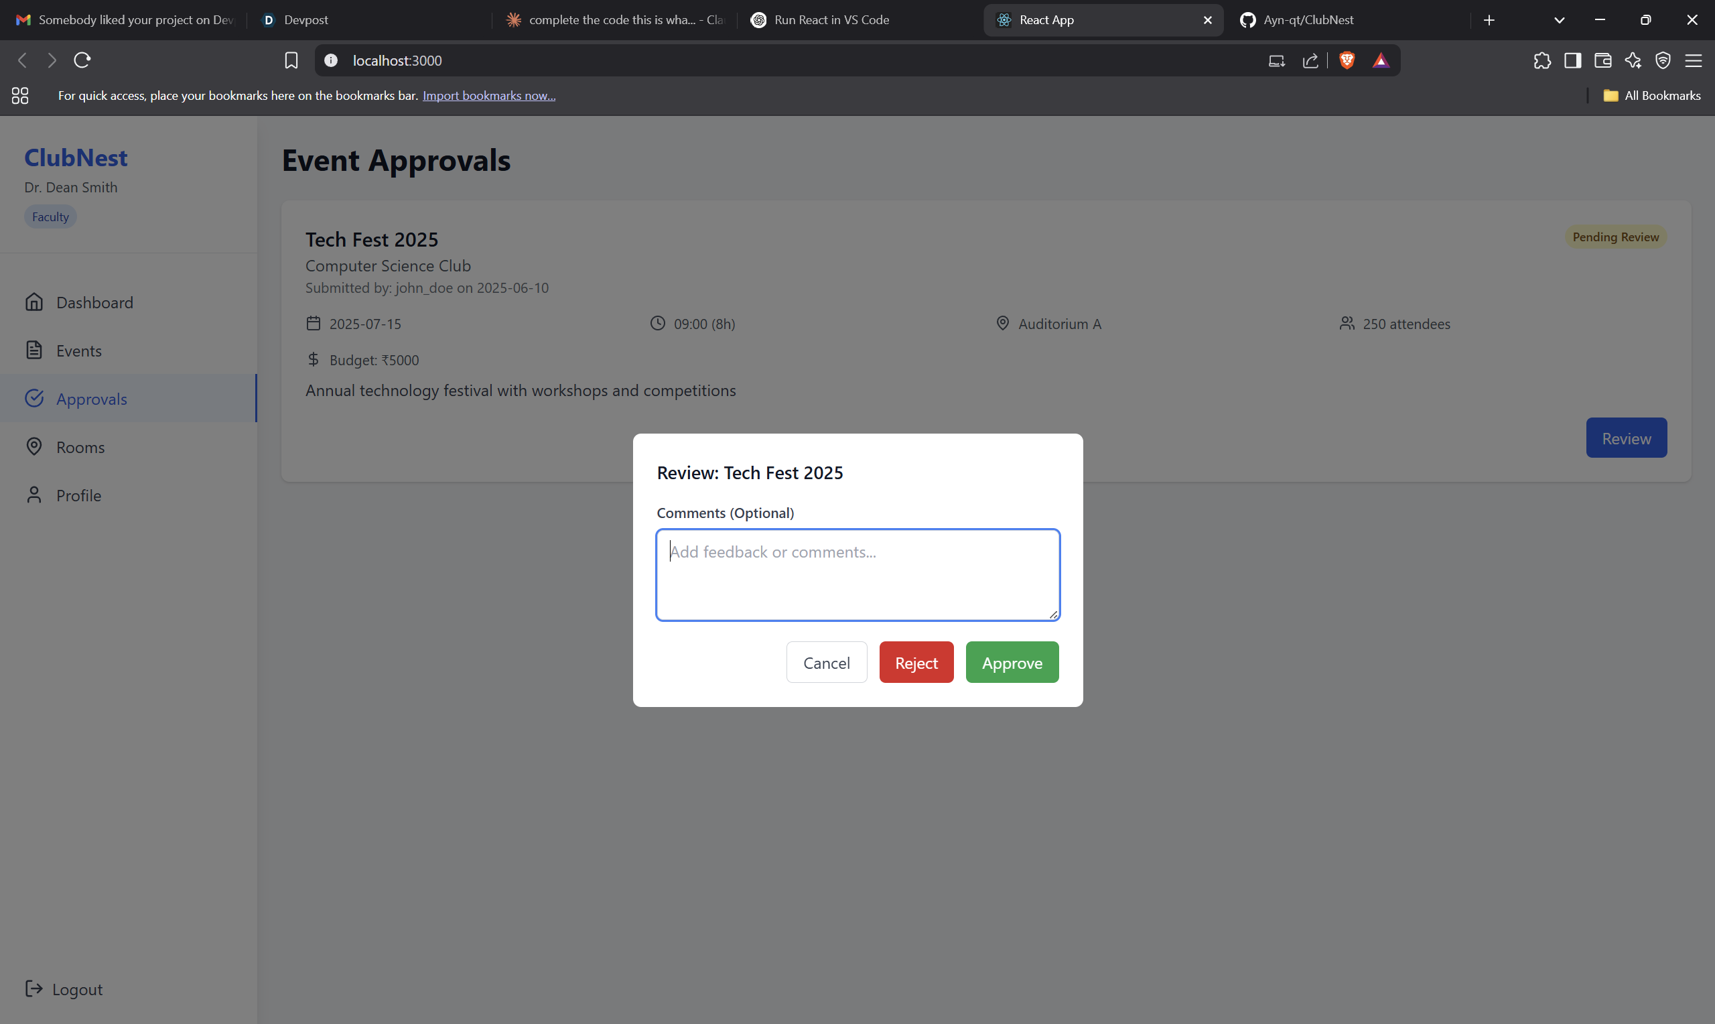1715x1024 pixels.
Task: Open the Rooms sidebar item
Action: point(80,447)
